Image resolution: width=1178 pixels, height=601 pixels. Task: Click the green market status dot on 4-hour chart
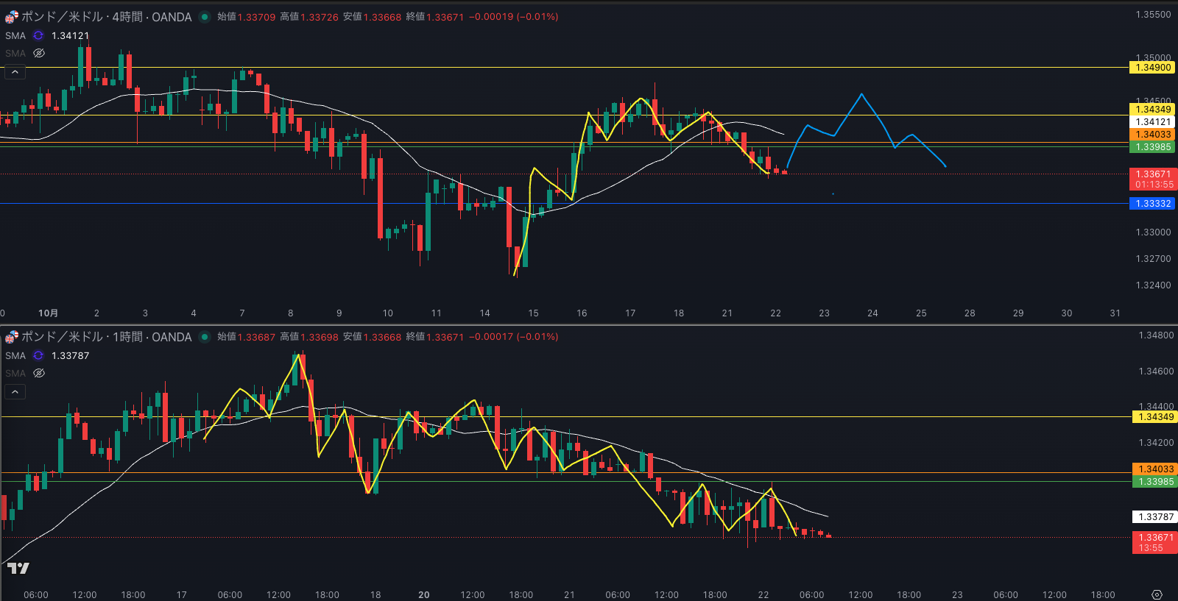pos(205,17)
